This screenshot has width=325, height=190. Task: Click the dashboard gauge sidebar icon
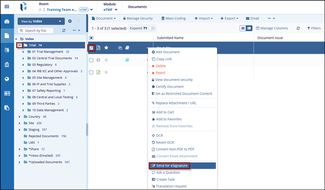pos(7,22)
